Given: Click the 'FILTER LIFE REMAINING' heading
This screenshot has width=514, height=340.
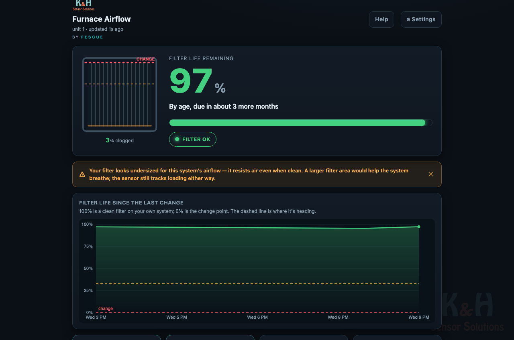Looking at the screenshot, I should point(201,59).
